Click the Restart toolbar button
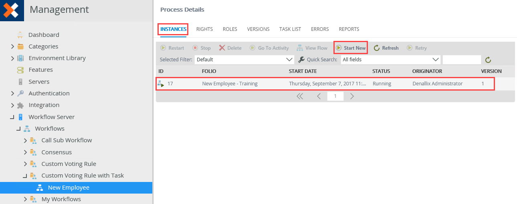 (172, 48)
